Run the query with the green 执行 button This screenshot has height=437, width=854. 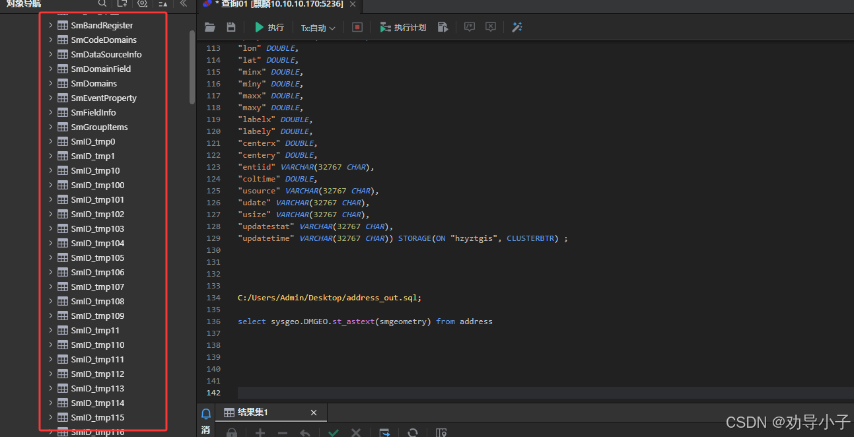click(269, 27)
